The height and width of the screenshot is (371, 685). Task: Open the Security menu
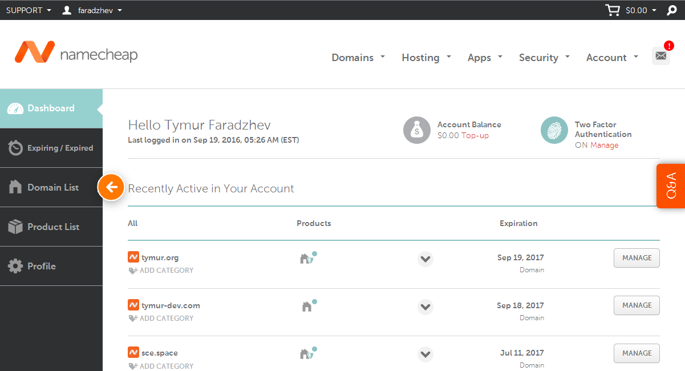544,57
